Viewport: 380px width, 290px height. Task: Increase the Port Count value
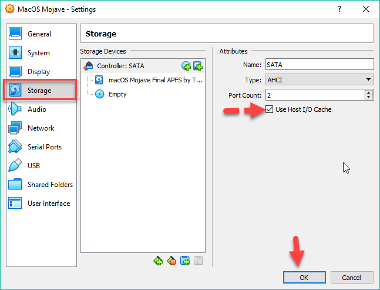[369, 92]
